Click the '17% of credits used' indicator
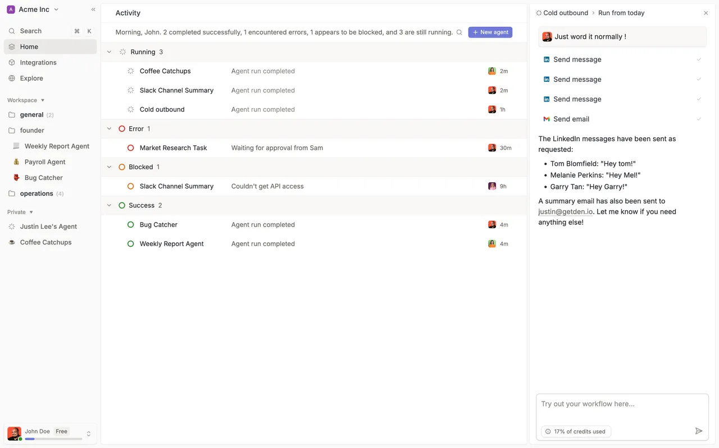The image size is (719, 448). pyautogui.click(x=576, y=432)
